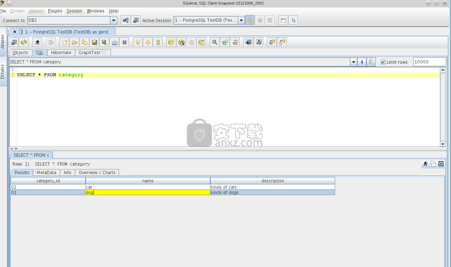
Task: Open the Session menu
Action: [x=74, y=11]
